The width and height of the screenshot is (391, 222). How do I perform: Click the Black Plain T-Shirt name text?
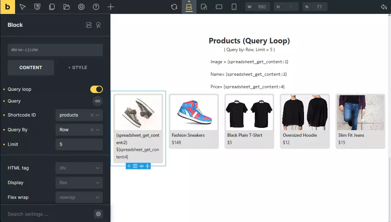pos(245,135)
